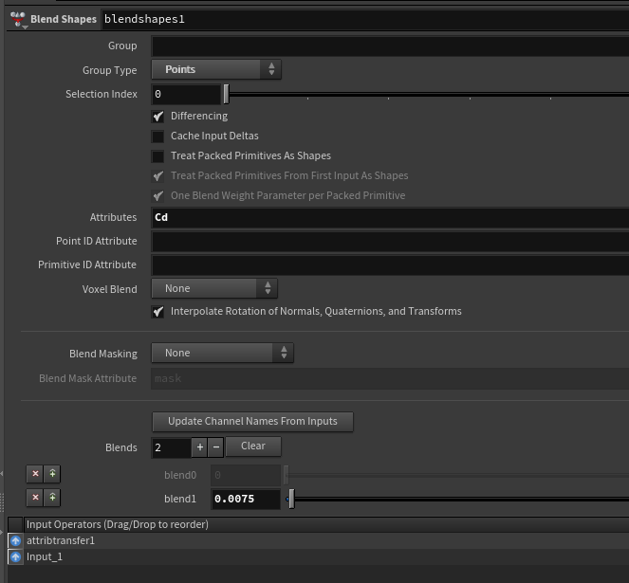Click the node name field blendshapes1

coord(365,19)
